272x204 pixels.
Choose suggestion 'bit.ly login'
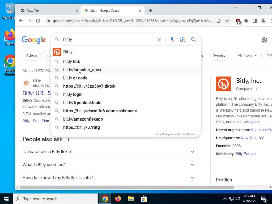pos(126,94)
